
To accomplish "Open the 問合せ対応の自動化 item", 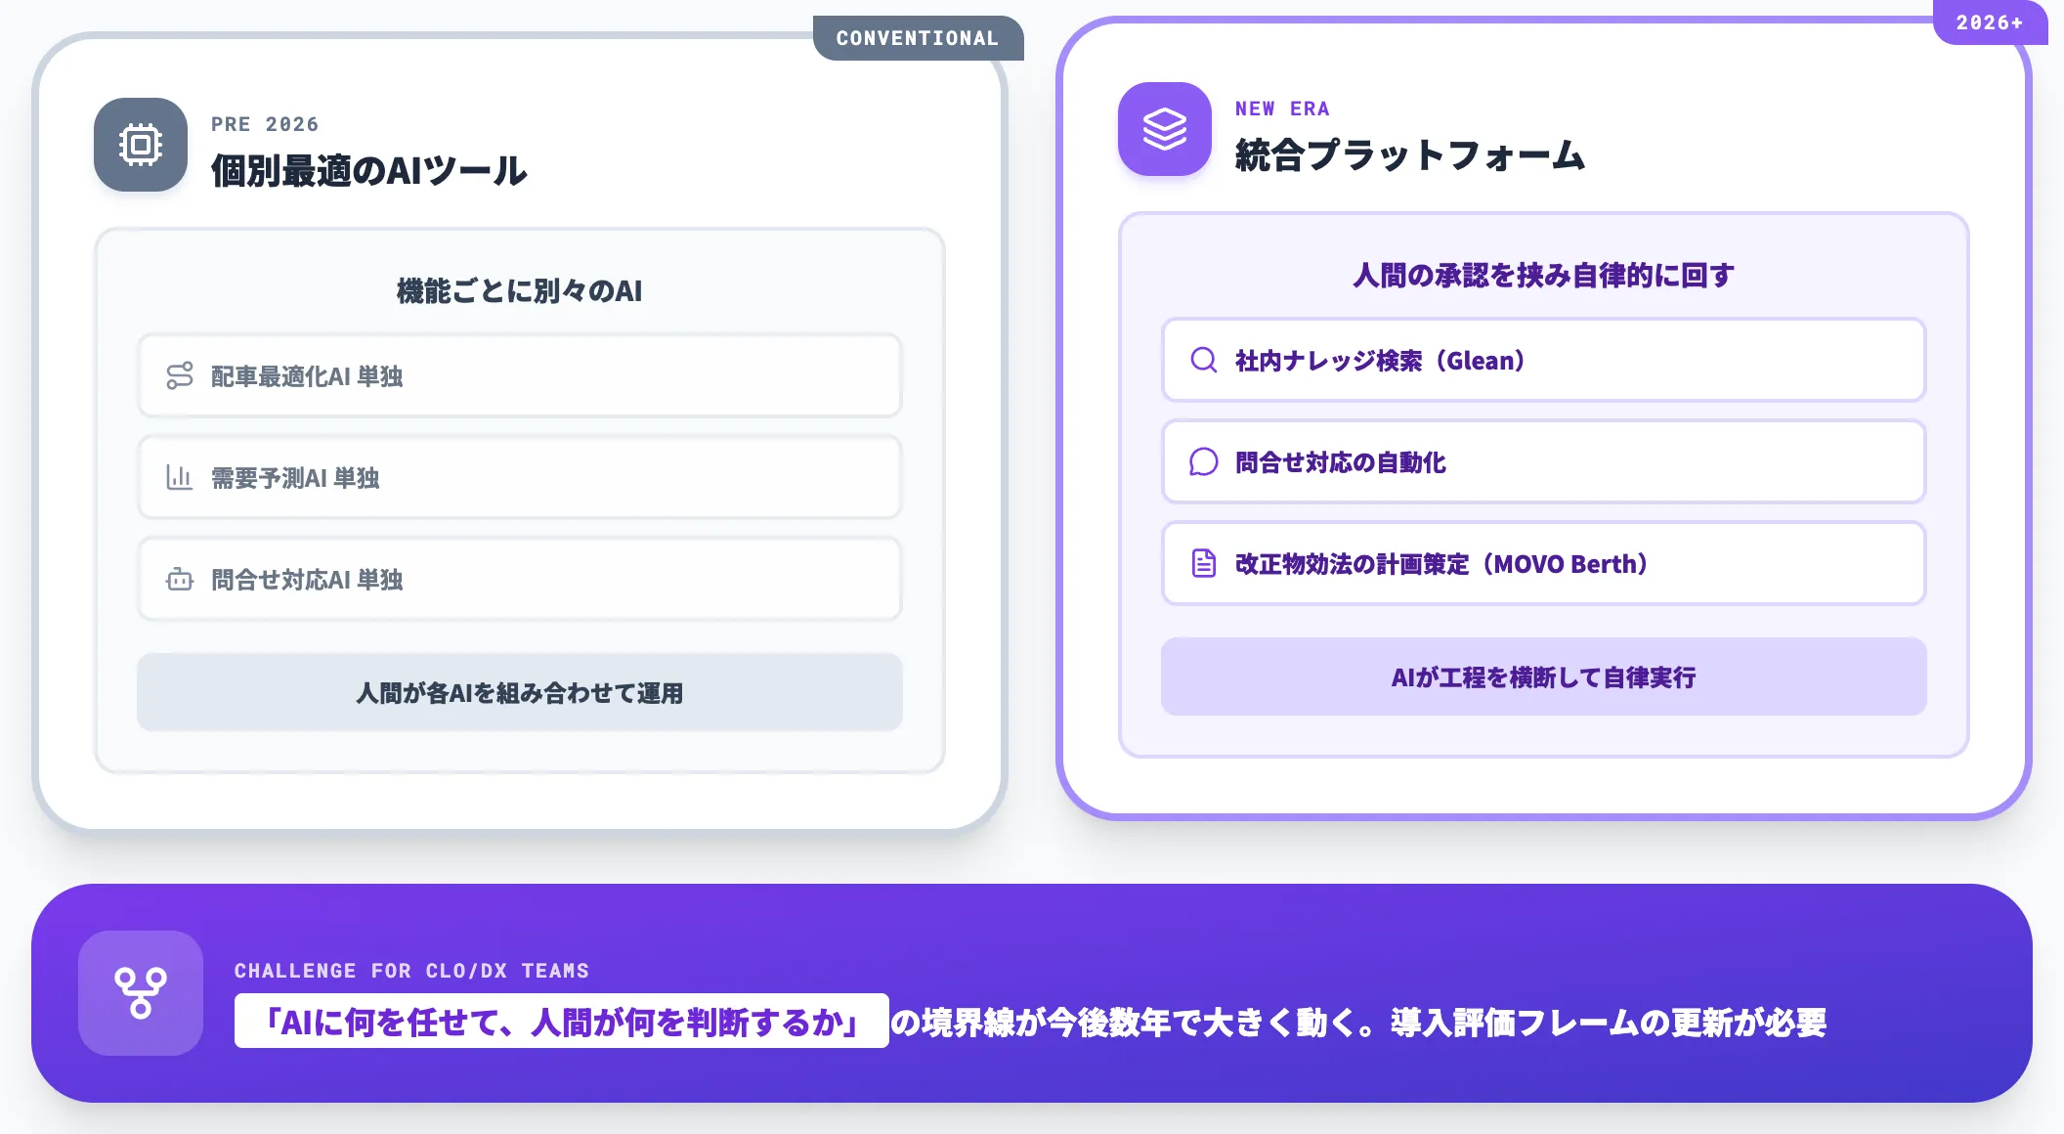I will click(1544, 462).
